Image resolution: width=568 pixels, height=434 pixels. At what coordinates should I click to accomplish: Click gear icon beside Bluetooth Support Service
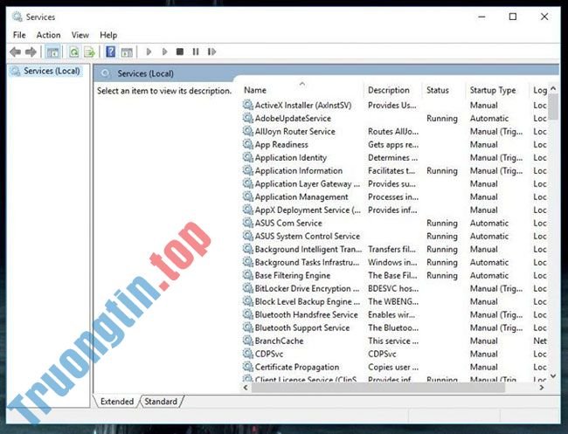[248, 327]
